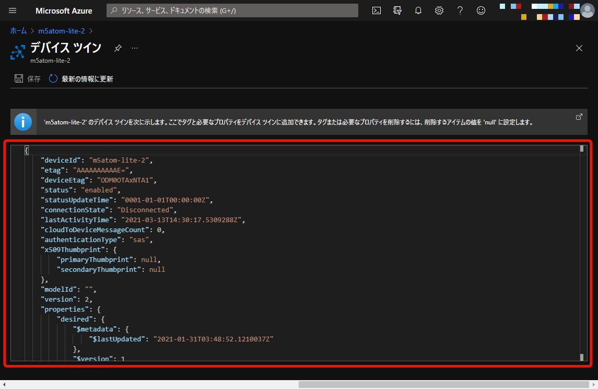Click the statusUpdateTime value

[165, 200]
